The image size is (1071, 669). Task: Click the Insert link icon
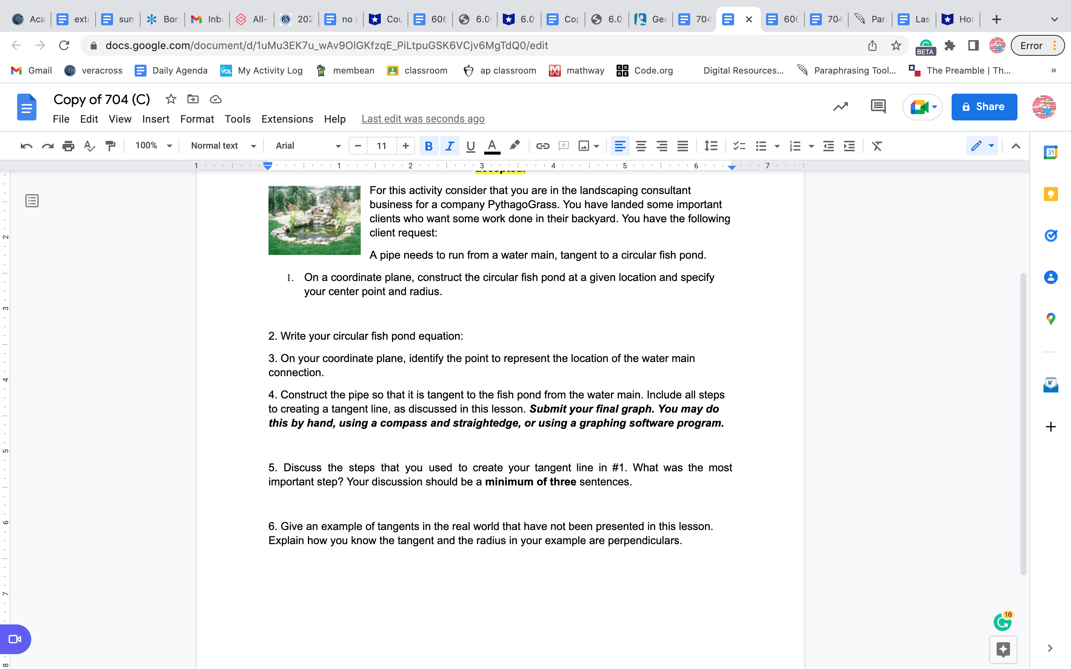pos(543,146)
